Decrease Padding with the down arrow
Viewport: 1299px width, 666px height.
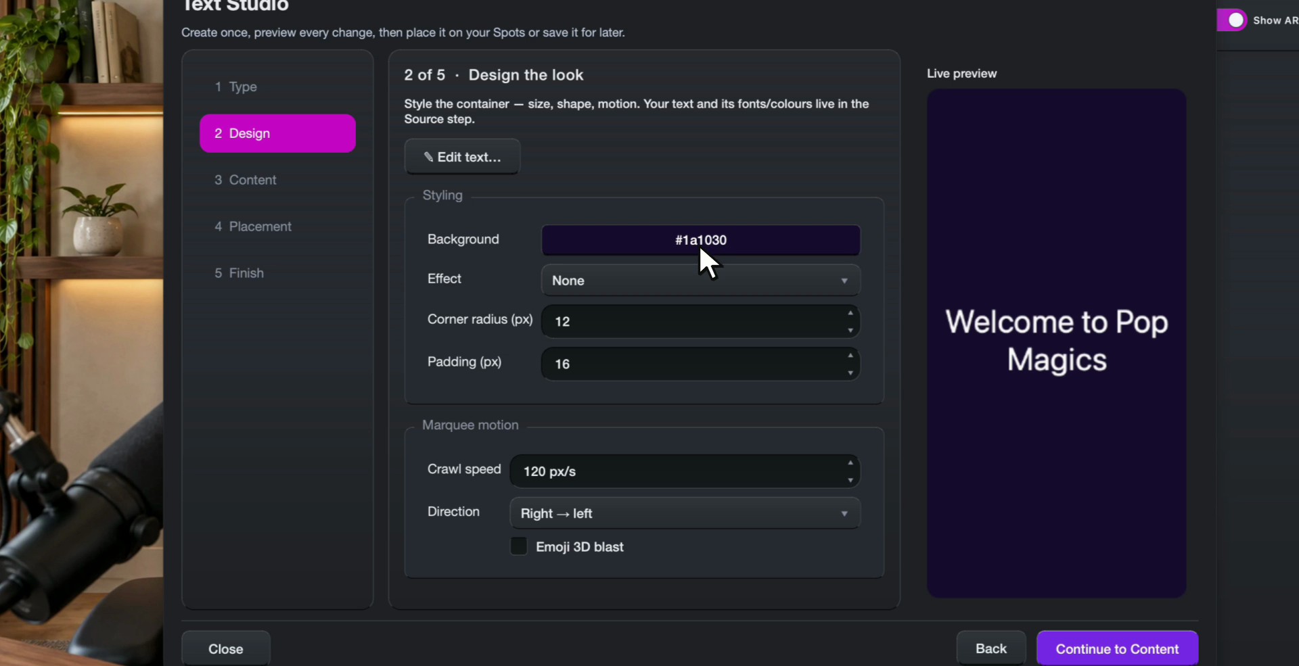pyautogui.click(x=850, y=373)
